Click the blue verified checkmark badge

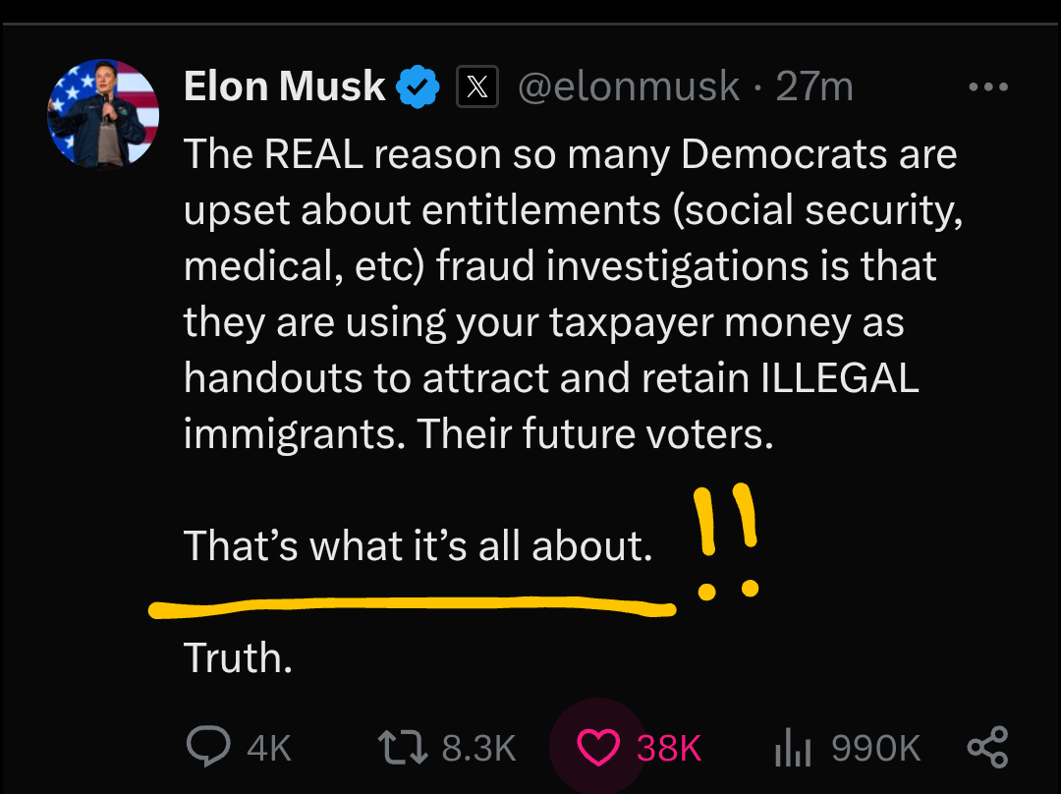[417, 88]
